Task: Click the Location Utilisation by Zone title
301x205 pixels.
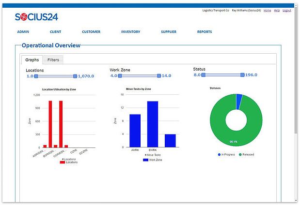Action: (x=59, y=89)
